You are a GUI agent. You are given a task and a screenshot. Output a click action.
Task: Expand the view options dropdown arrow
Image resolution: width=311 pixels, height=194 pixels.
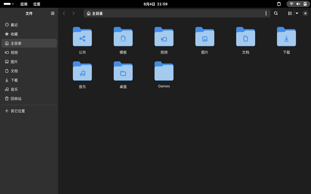(297, 13)
